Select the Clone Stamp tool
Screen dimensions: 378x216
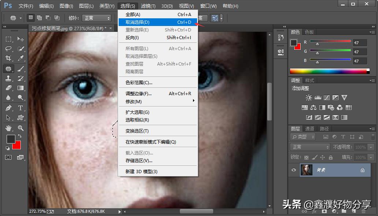[8, 78]
